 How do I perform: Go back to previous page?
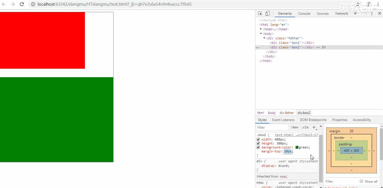click(x=4, y=4)
